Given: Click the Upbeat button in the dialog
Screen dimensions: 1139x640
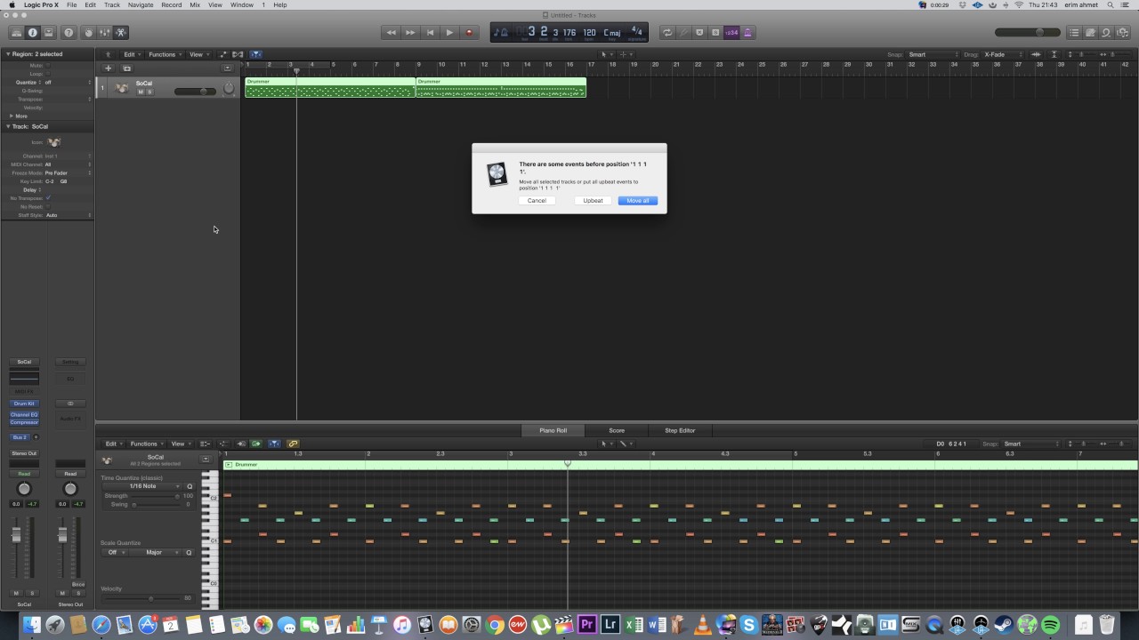Looking at the screenshot, I should [x=594, y=201].
